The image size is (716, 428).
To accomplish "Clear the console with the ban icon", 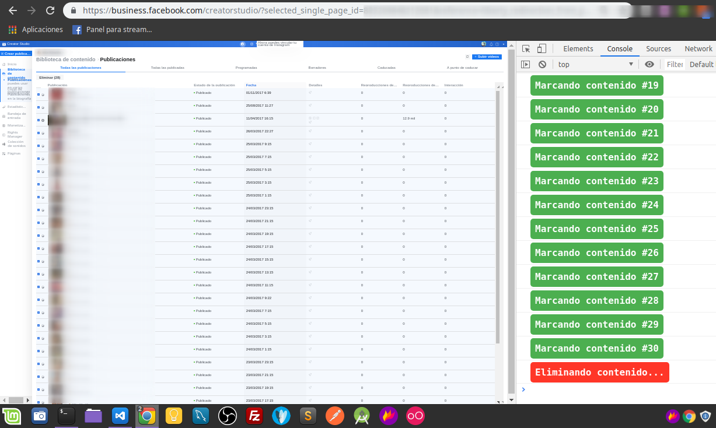I will pyautogui.click(x=542, y=65).
